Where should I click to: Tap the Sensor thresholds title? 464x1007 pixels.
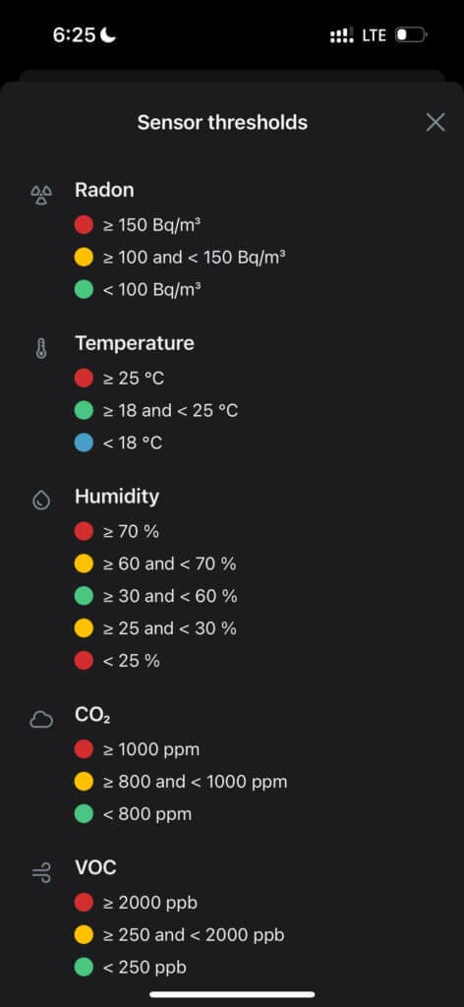tap(222, 122)
